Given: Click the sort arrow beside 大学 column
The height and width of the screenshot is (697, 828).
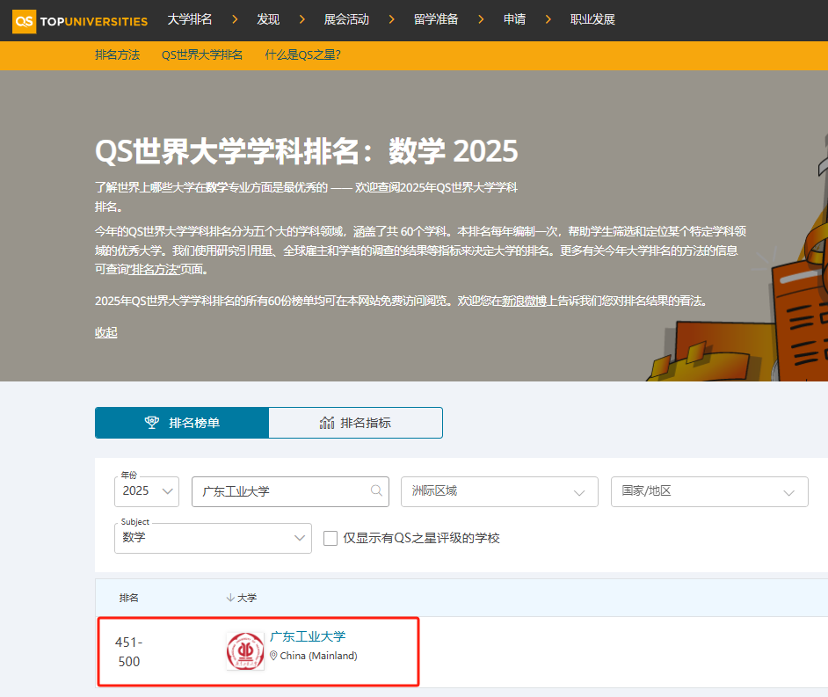Looking at the screenshot, I should click(x=230, y=598).
